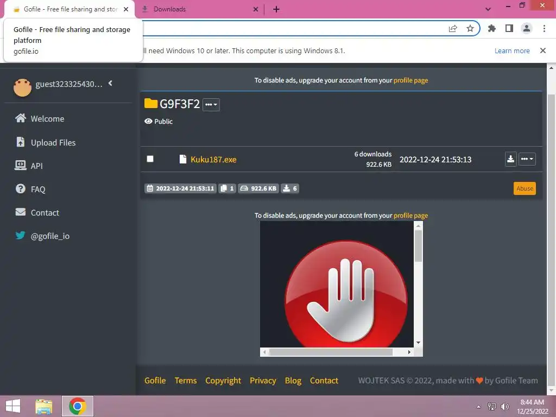The width and height of the screenshot is (556, 417).
Task: Click the G9F3F2 folder icon
Action: coord(151,103)
